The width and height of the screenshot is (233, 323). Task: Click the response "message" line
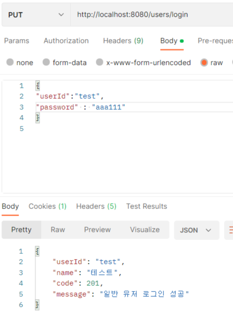point(121,294)
